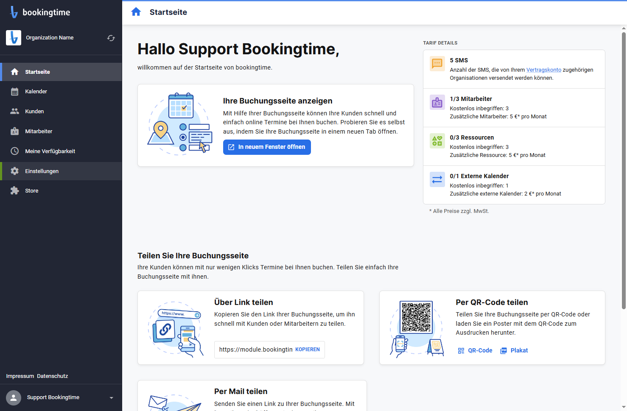Follow the Vertragskonto link
This screenshot has width=627, height=411.
(x=543, y=70)
